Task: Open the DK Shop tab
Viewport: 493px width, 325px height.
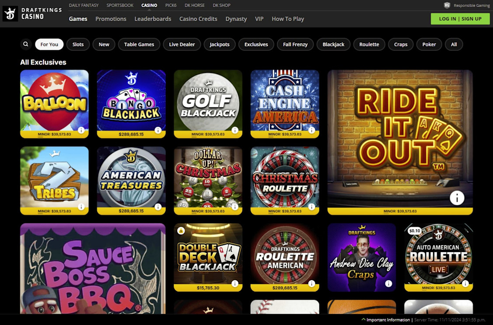Action: [x=222, y=5]
